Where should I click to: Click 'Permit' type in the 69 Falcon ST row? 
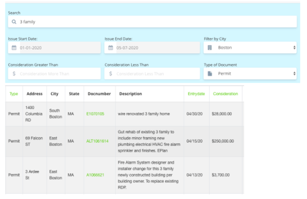click(x=14, y=141)
